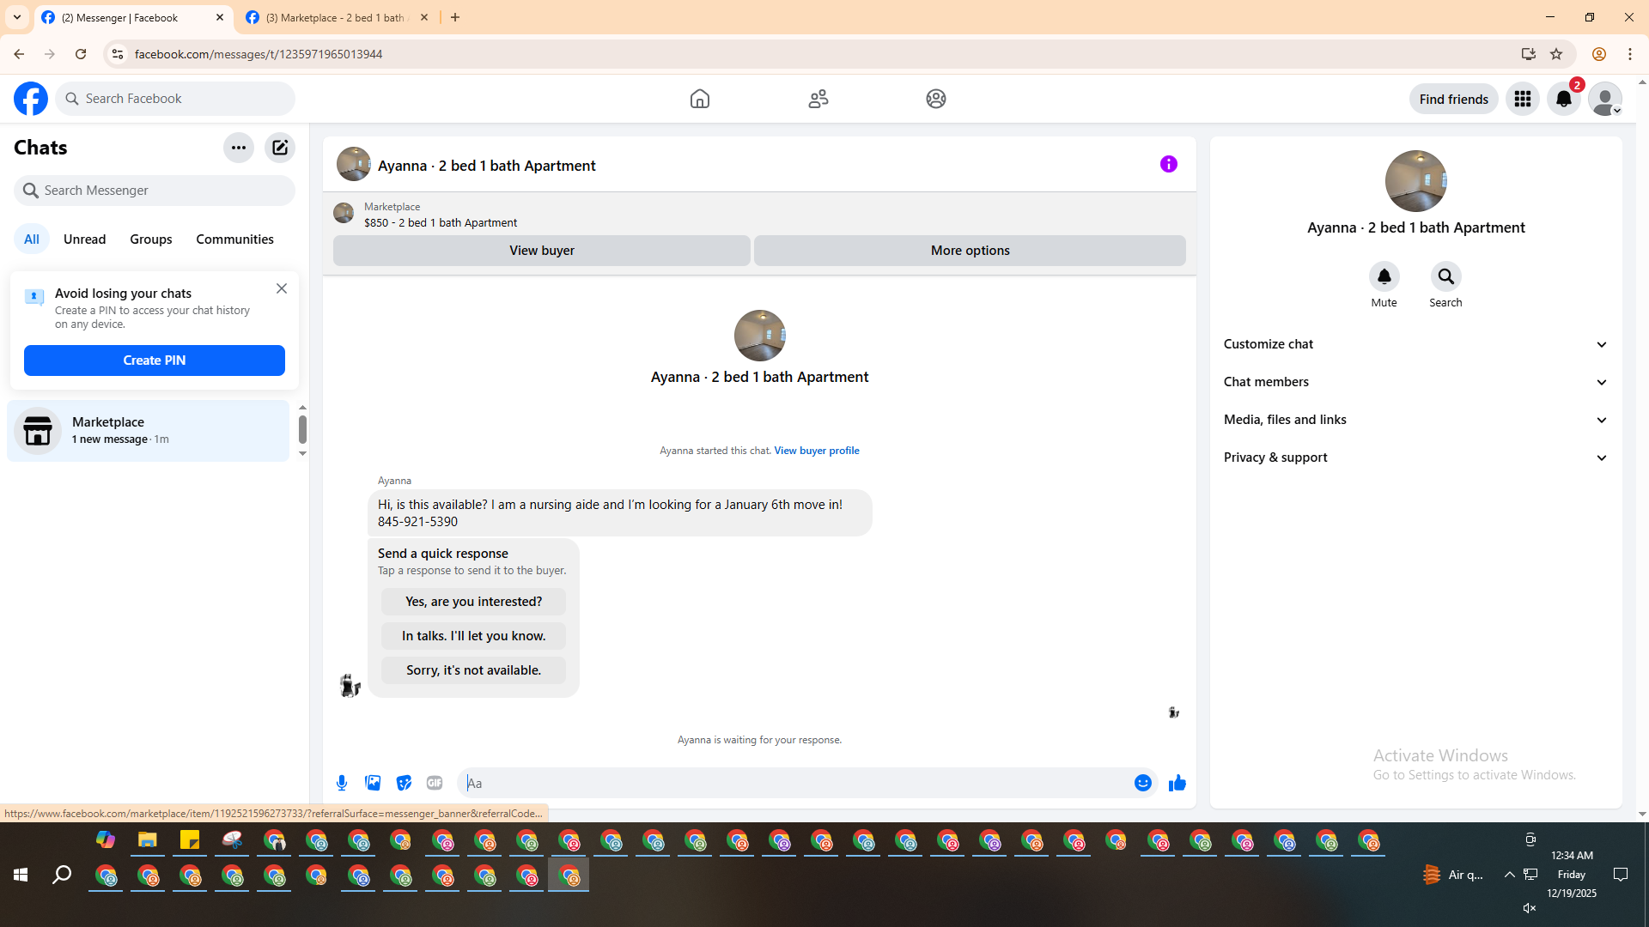The image size is (1649, 927).
Task: Switch to the Unread chats tab
Action: [x=84, y=239]
